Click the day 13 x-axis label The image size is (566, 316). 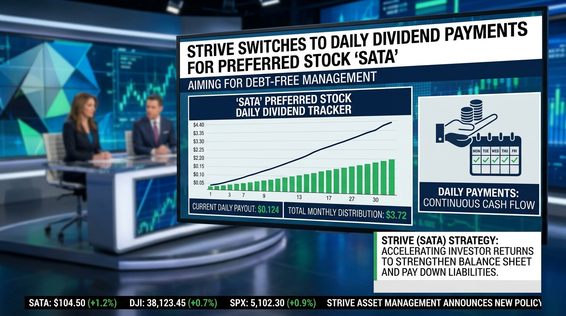299,197
